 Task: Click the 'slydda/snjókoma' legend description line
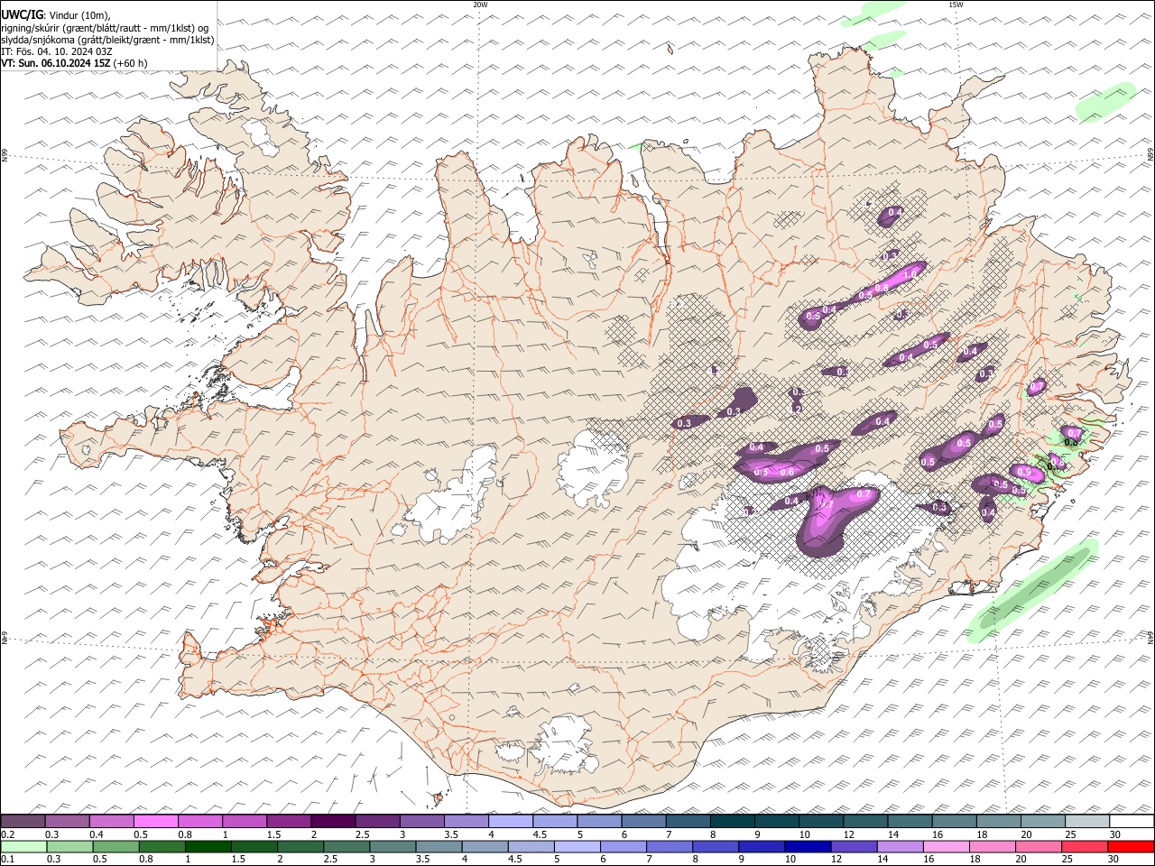click(107, 40)
